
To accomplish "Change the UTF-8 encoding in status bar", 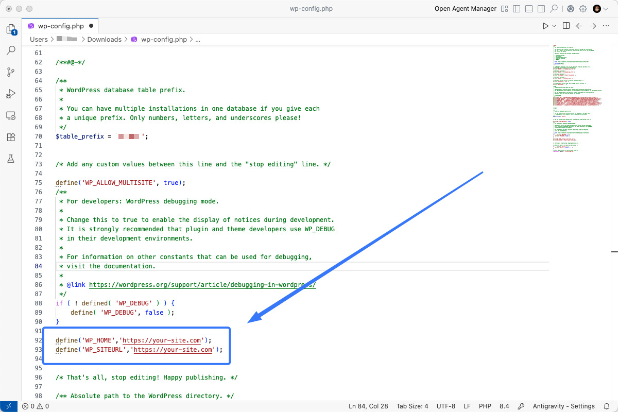I will point(445,406).
